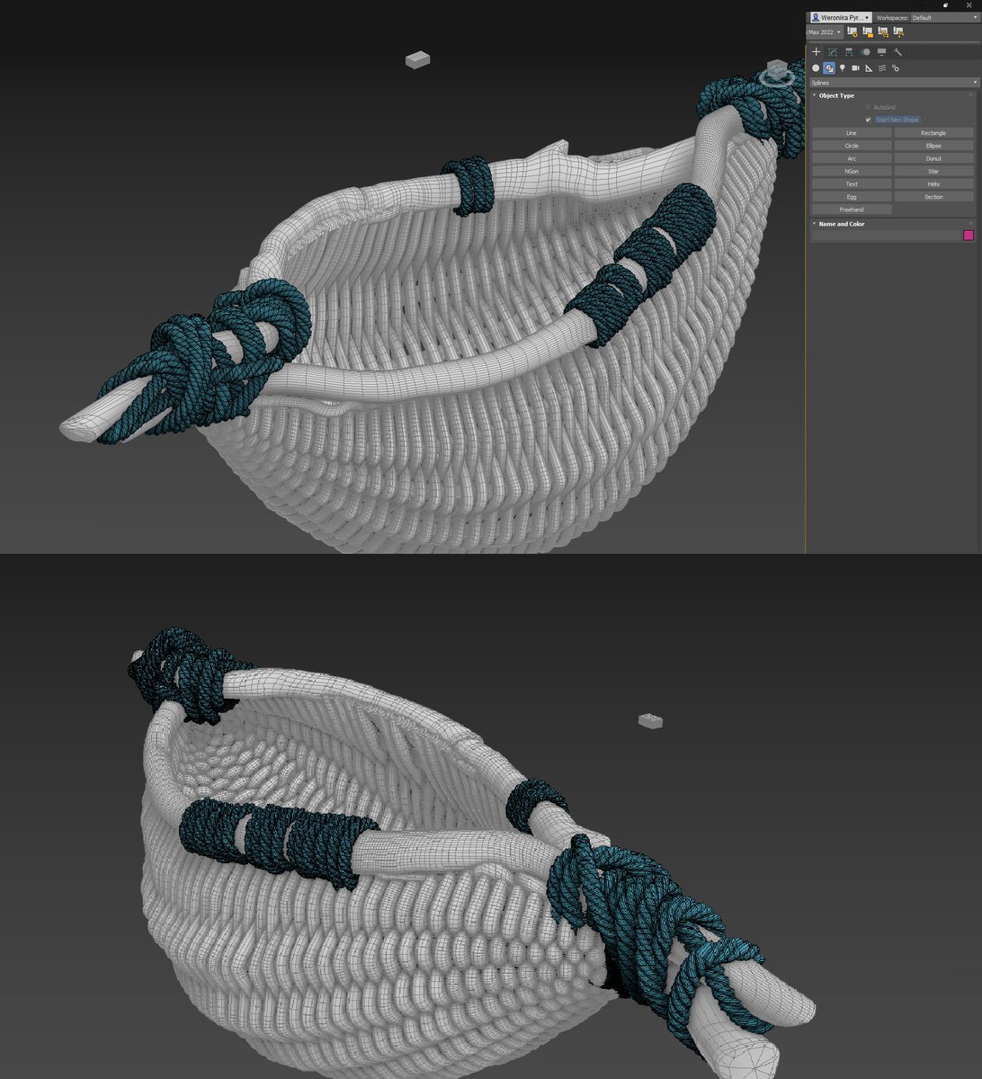
Task: Open the Workspaces Default dropdown
Action: (945, 17)
